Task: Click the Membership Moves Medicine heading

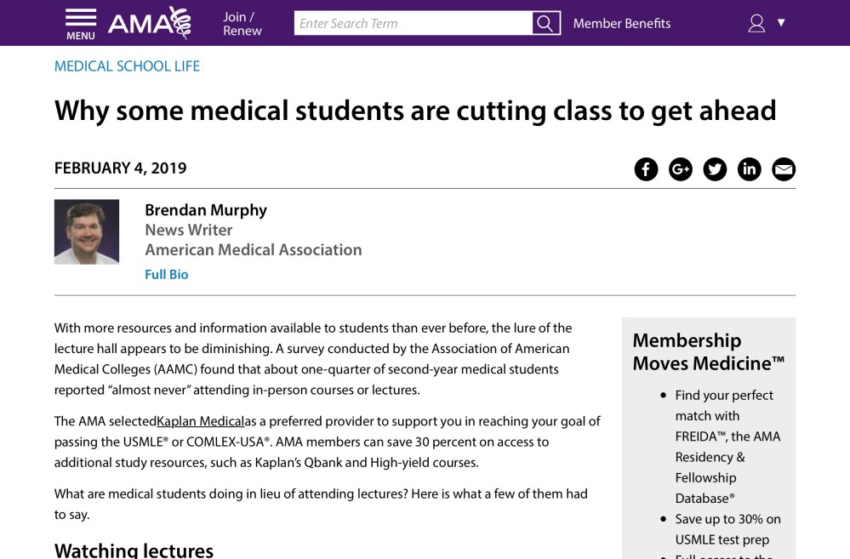Action: pos(708,351)
